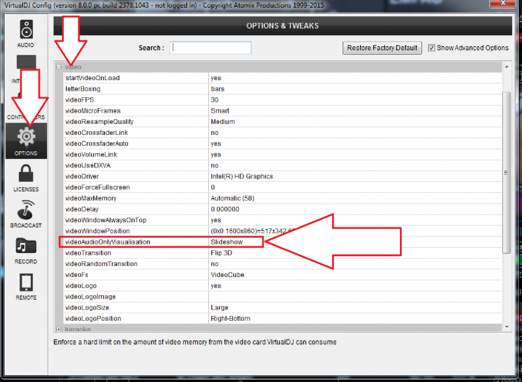Select the videoTransition setting name
The height and width of the screenshot is (382, 522).
pos(88,253)
